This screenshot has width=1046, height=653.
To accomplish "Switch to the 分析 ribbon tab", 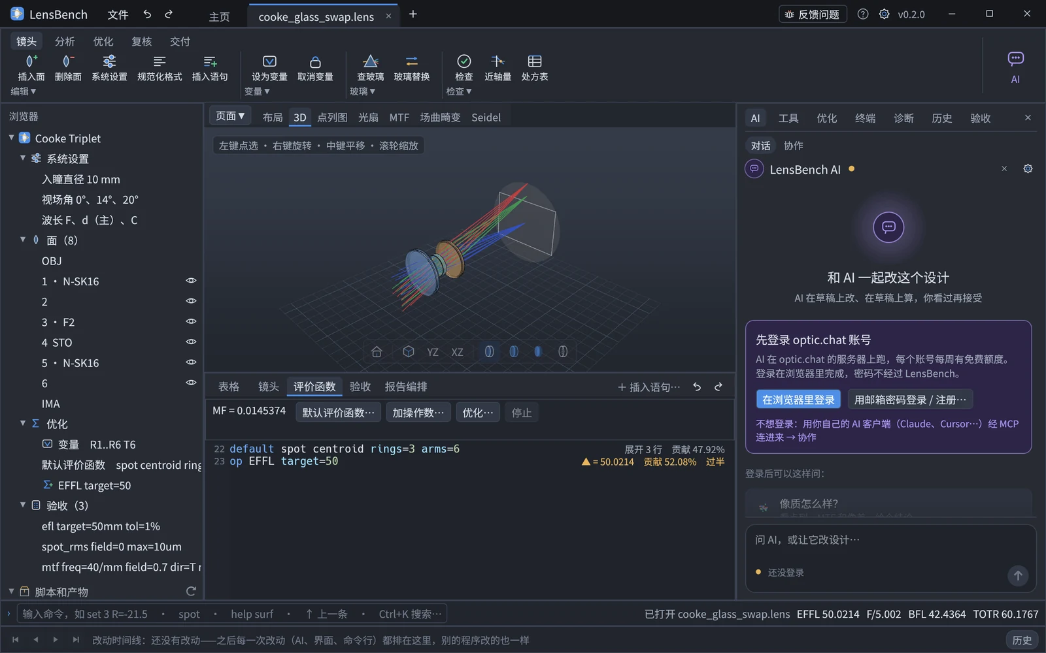I will (65, 41).
